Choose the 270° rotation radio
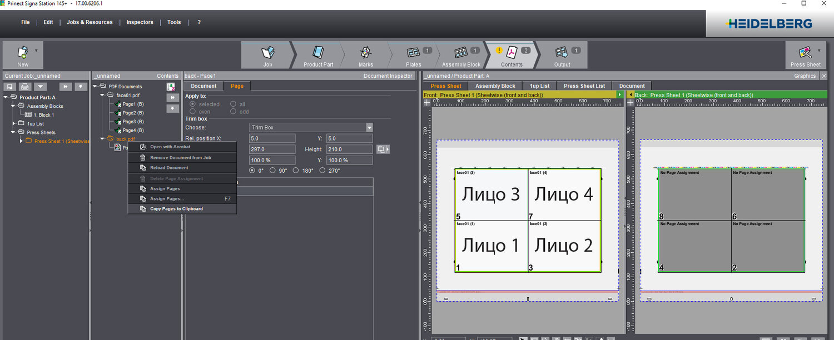The width and height of the screenshot is (834, 340). [322, 171]
